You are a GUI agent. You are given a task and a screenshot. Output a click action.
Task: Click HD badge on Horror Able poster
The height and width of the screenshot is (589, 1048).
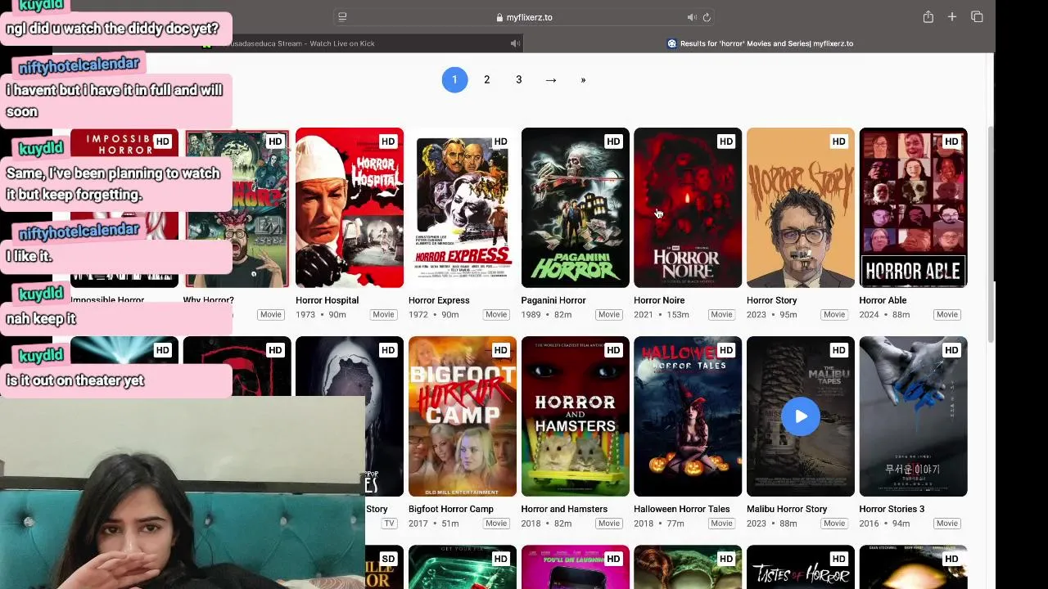click(951, 142)
